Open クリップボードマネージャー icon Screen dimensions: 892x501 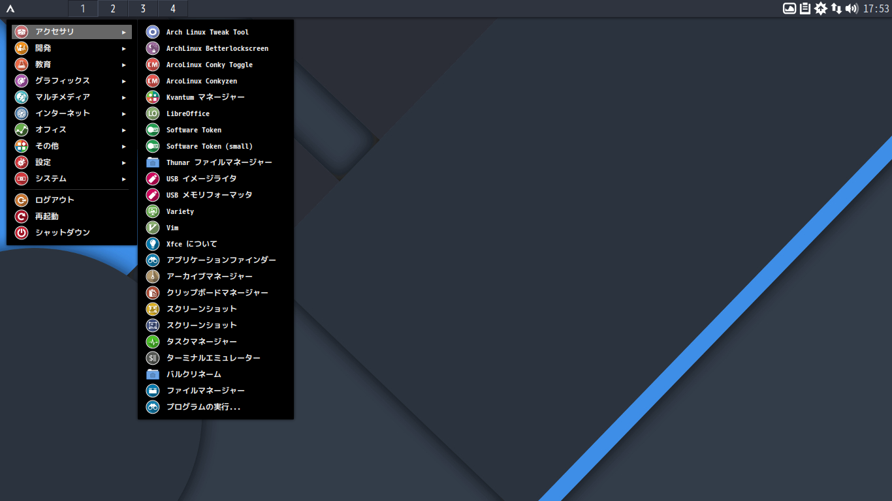click(x=152, y=293)
